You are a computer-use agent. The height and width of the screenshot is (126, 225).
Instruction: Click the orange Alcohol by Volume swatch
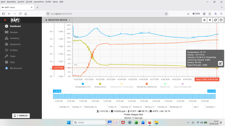point(147,84)
